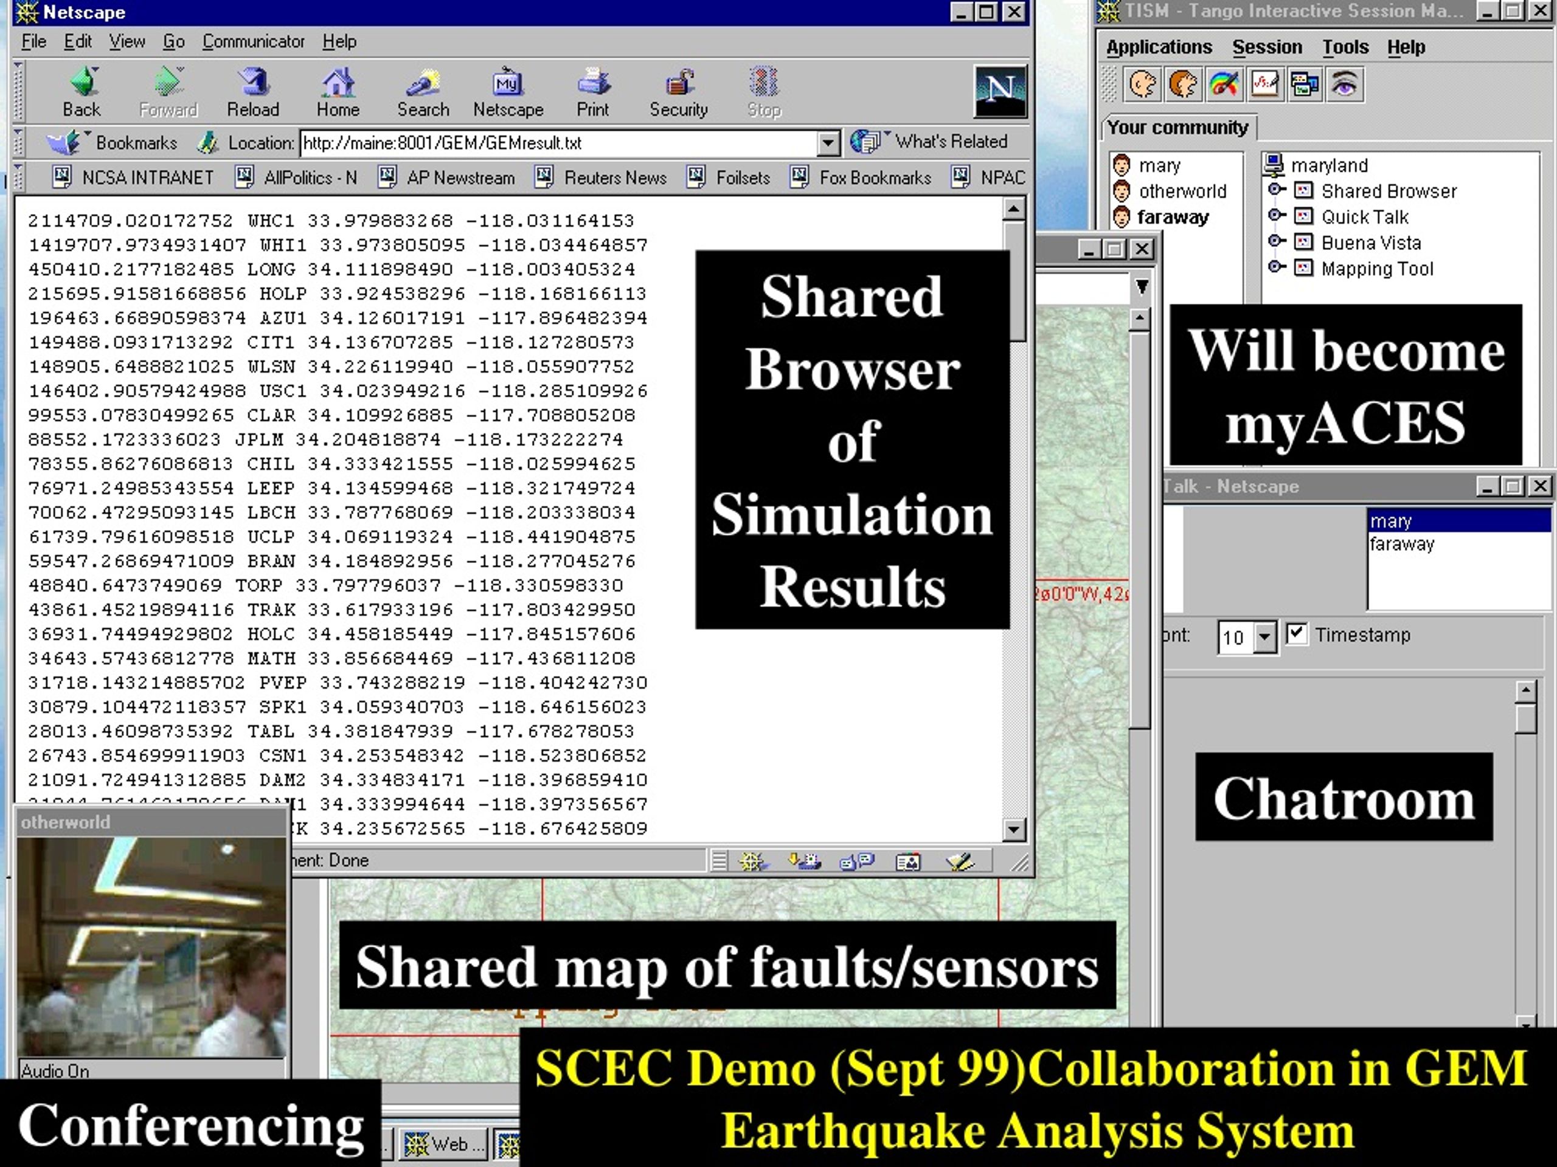Print the page using Print icon
The image size is (1557, 1167).
click(x=594, y=91)
